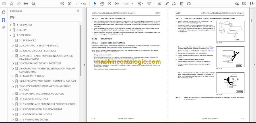Select the Highlight pen tool

point(167,4)
